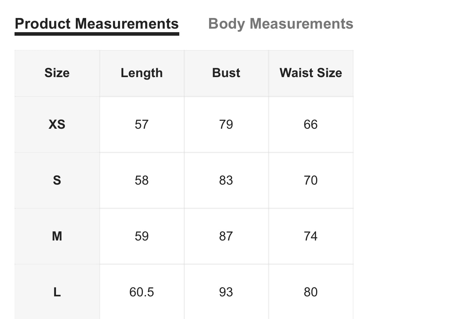Click the Size column header

[57, 73]
